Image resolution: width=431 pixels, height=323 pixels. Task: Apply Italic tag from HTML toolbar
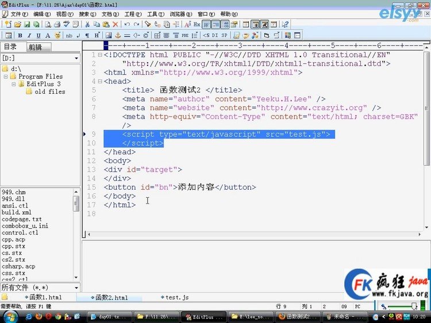[x=29, y=36]
